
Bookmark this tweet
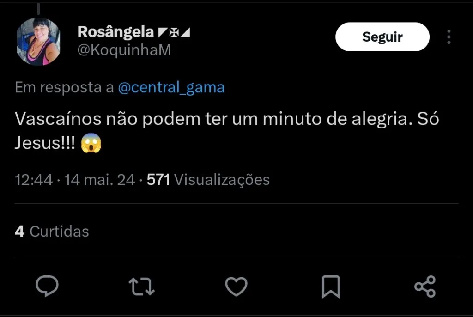pos(331,287)
